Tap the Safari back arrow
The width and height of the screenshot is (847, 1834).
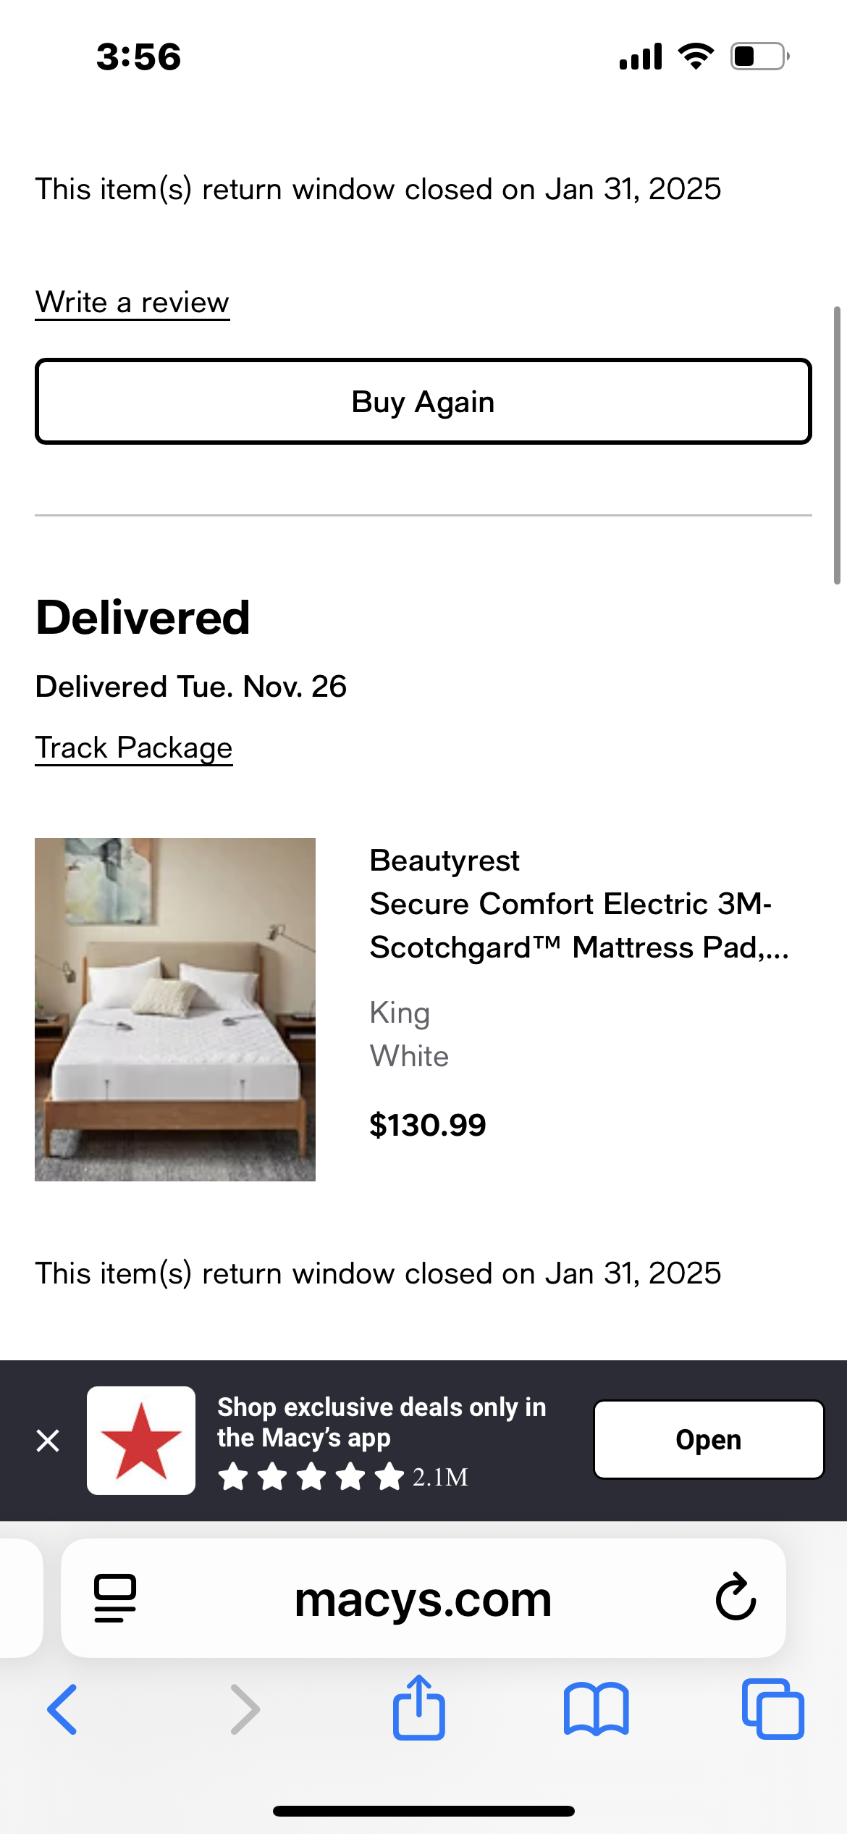62,1709
